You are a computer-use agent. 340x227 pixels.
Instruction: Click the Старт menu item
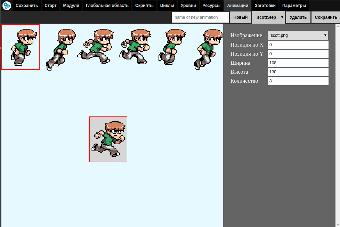50,6
